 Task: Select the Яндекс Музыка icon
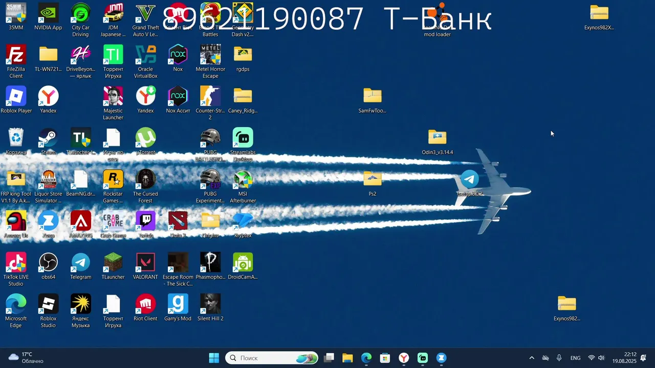80,304
